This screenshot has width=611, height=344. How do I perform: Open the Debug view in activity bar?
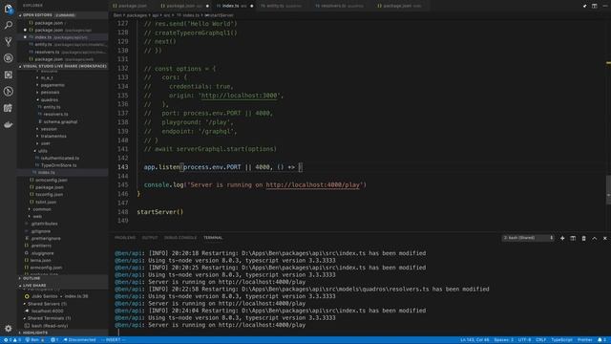(x=9, y=58)
